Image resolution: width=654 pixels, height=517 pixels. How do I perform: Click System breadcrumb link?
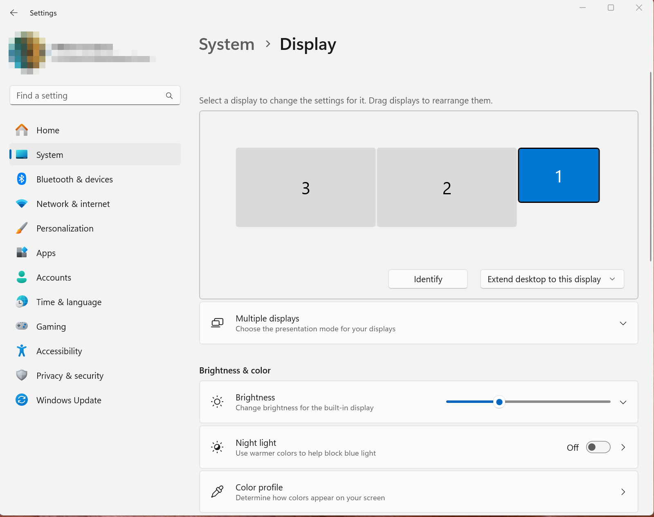click(x=227, y=44)
